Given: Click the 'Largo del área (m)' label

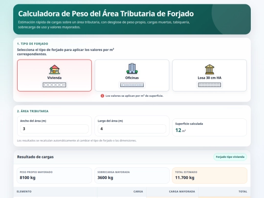Looking at the screenshot, I should [110, 121].
